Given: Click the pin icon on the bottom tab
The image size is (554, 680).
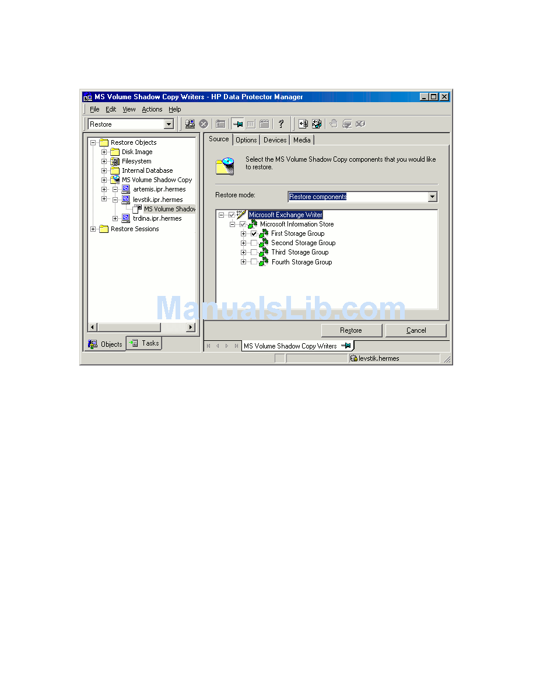Looking at the screenshot, I should click(x=346, y=346).
